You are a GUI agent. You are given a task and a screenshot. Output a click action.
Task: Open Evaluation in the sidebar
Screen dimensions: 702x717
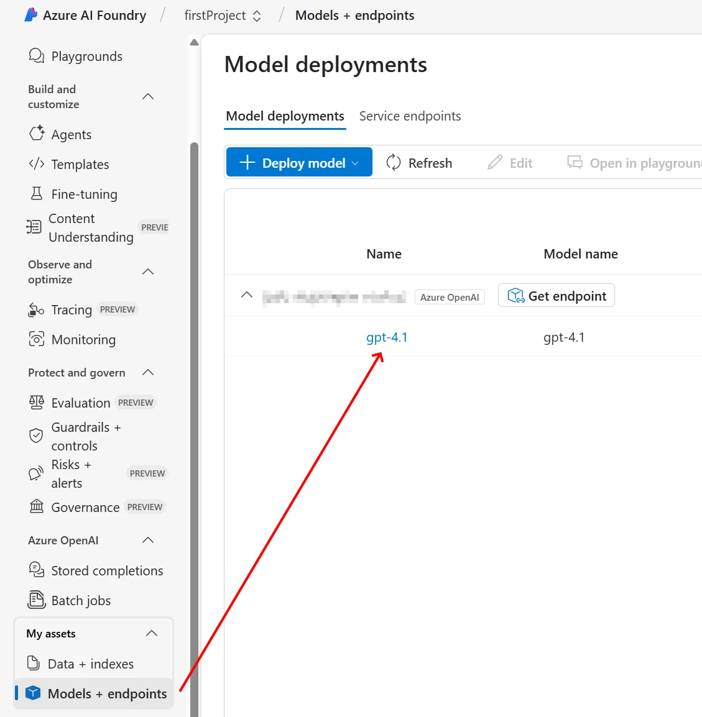(x=81, y=403)
